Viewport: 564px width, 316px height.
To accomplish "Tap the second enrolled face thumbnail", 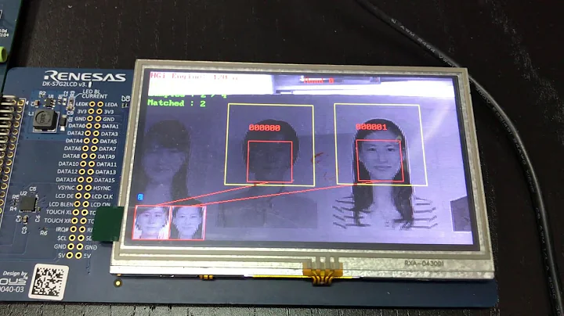I will pyautogui.click(x=187, y=222).
